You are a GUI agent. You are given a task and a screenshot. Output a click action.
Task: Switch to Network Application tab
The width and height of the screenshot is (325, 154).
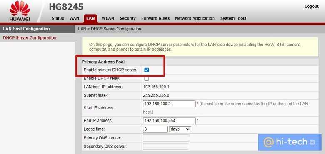[195, 18]
